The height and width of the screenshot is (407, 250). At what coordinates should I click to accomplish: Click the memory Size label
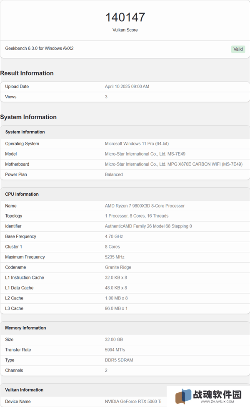coord(9,340)
